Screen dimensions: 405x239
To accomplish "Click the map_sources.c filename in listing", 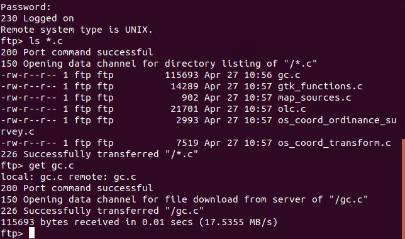I will pos(314,97).
